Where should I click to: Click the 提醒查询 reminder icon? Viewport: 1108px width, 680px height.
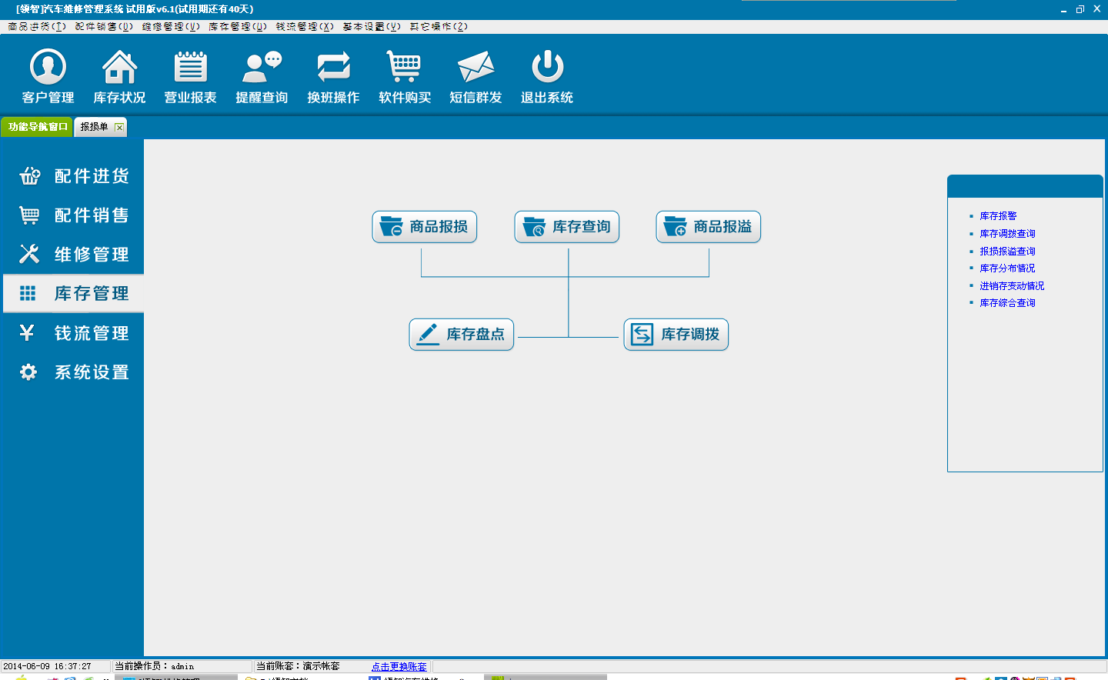[262, 68]
